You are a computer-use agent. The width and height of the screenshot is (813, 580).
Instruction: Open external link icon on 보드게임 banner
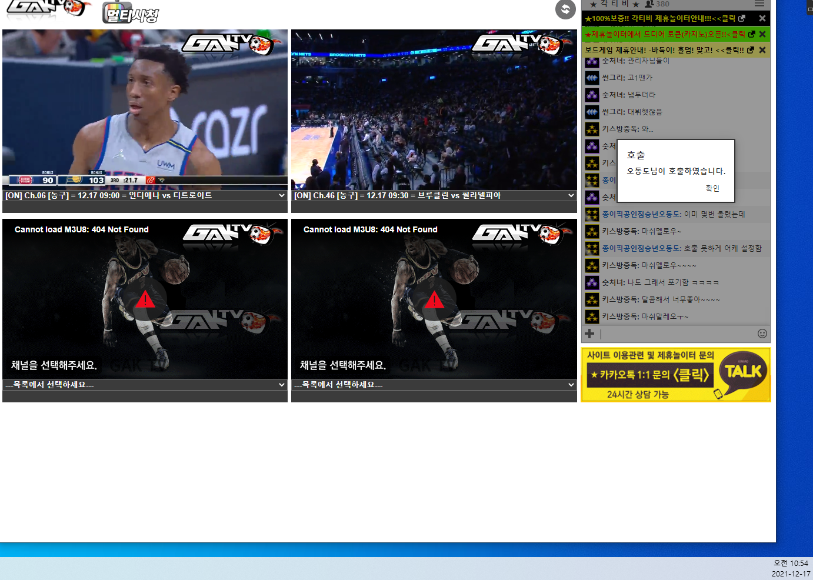tap(750, 50)
